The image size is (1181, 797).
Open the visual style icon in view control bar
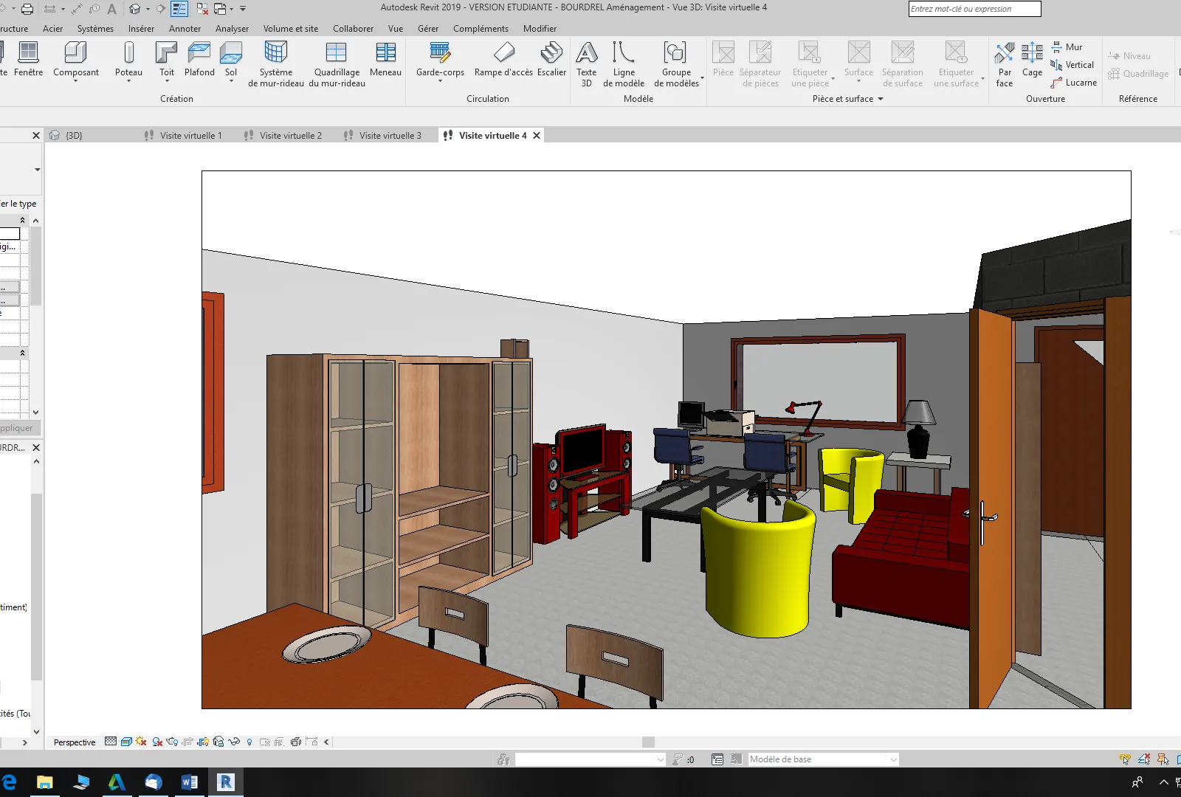126,742
